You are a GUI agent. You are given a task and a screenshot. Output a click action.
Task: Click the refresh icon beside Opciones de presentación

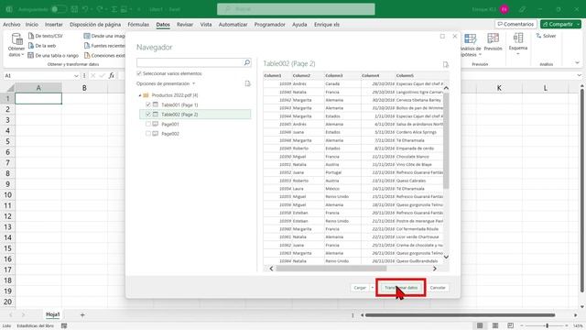pos(247,83)
